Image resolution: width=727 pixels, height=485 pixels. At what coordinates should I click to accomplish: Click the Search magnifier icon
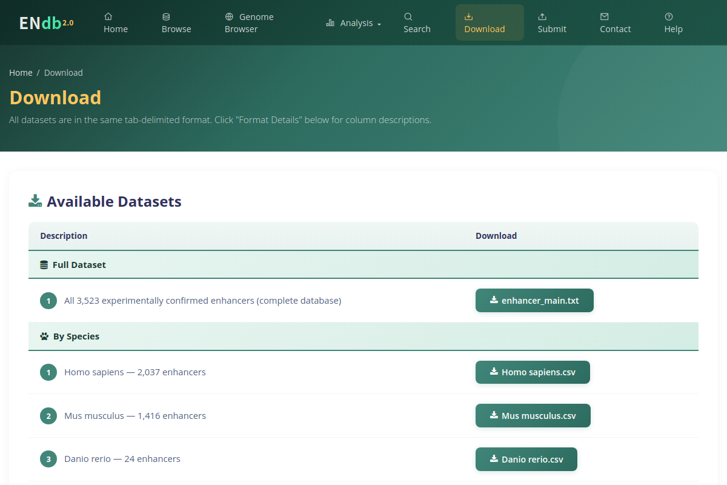point(408,17)
